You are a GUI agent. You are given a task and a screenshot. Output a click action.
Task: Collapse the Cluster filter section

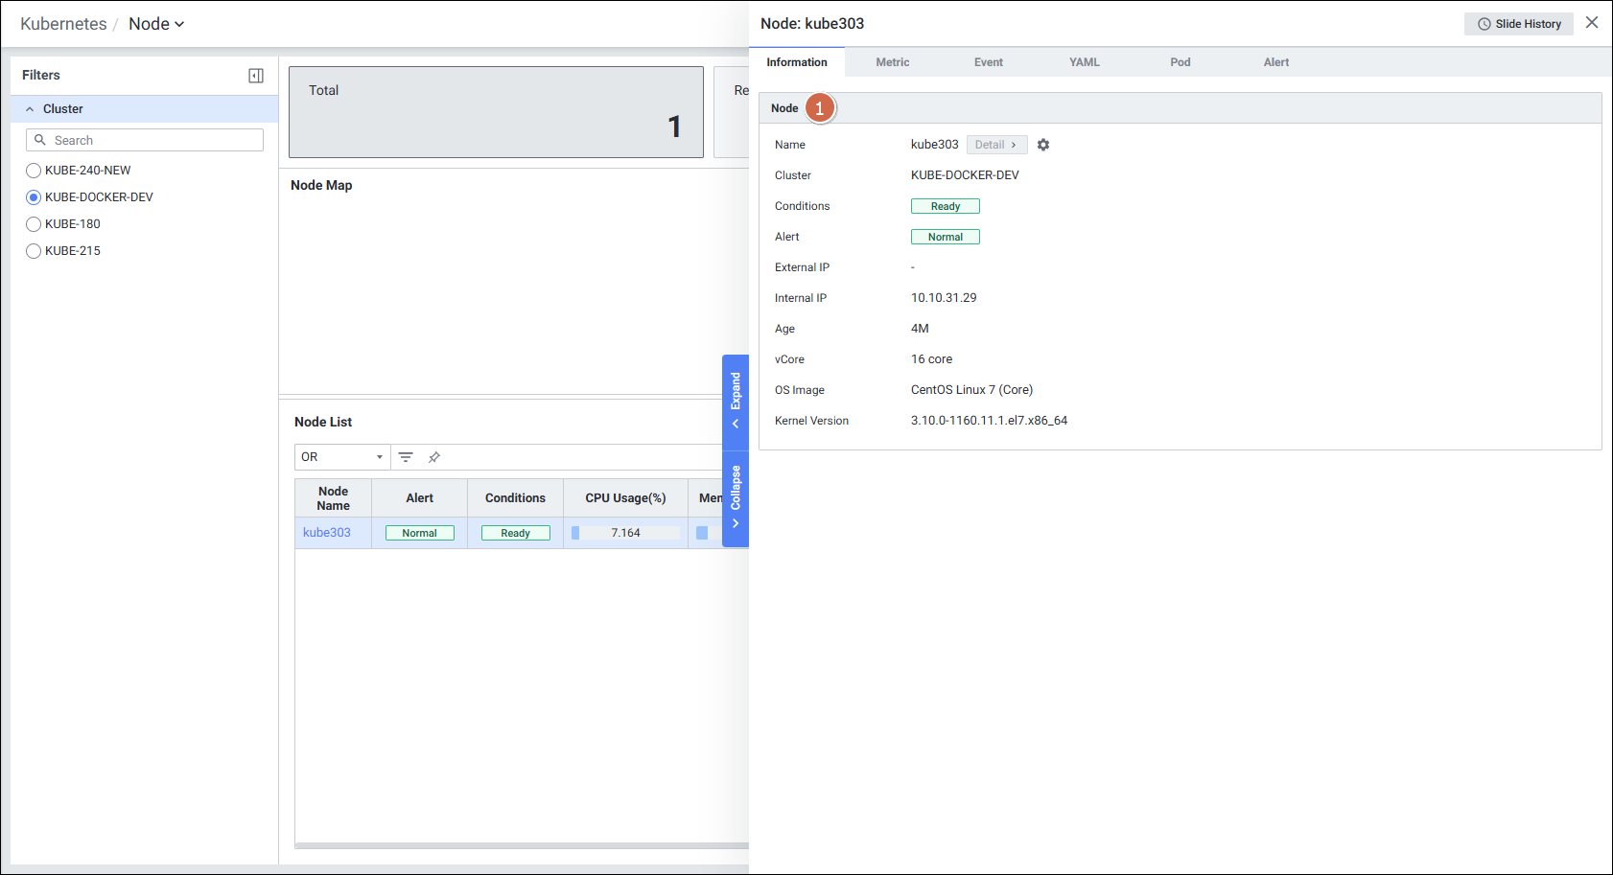(x=30, y=109)
